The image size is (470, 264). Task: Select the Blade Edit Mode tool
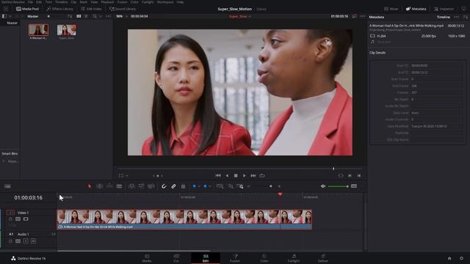pyautogui.click(x=119, y=186)
